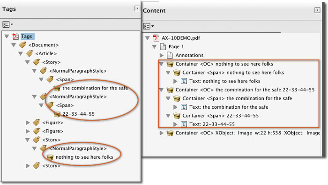Select the Tags root label
Viewport: 328px width, 185px height.
pyautogui.click(x=27, y=36)
